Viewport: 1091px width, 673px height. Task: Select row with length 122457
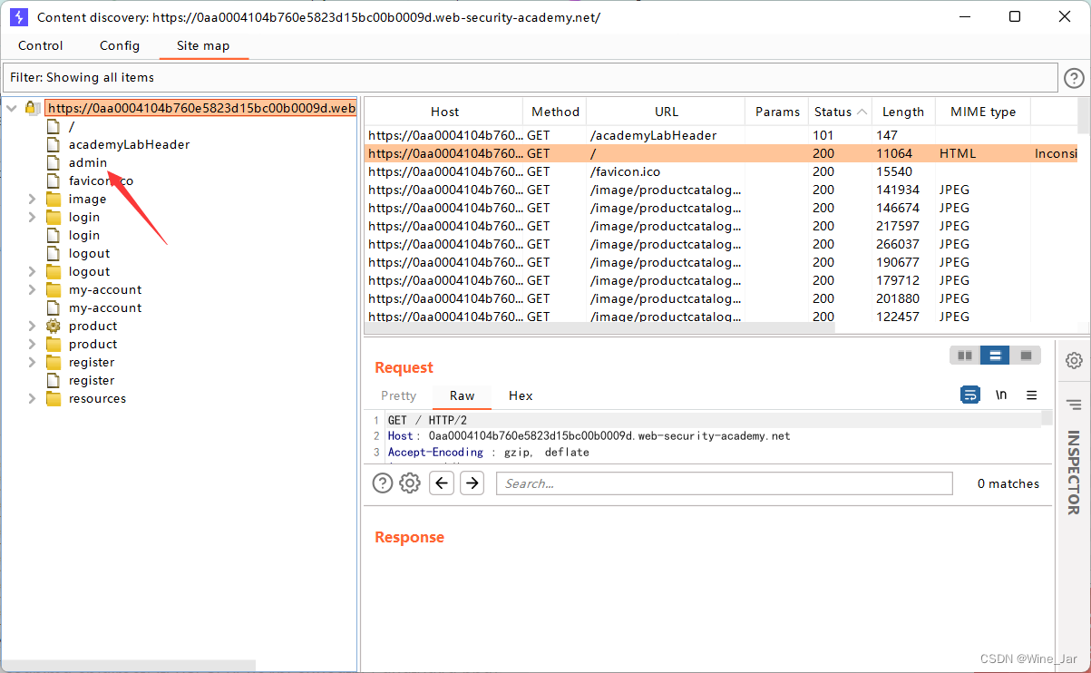[x=720, y=317]
